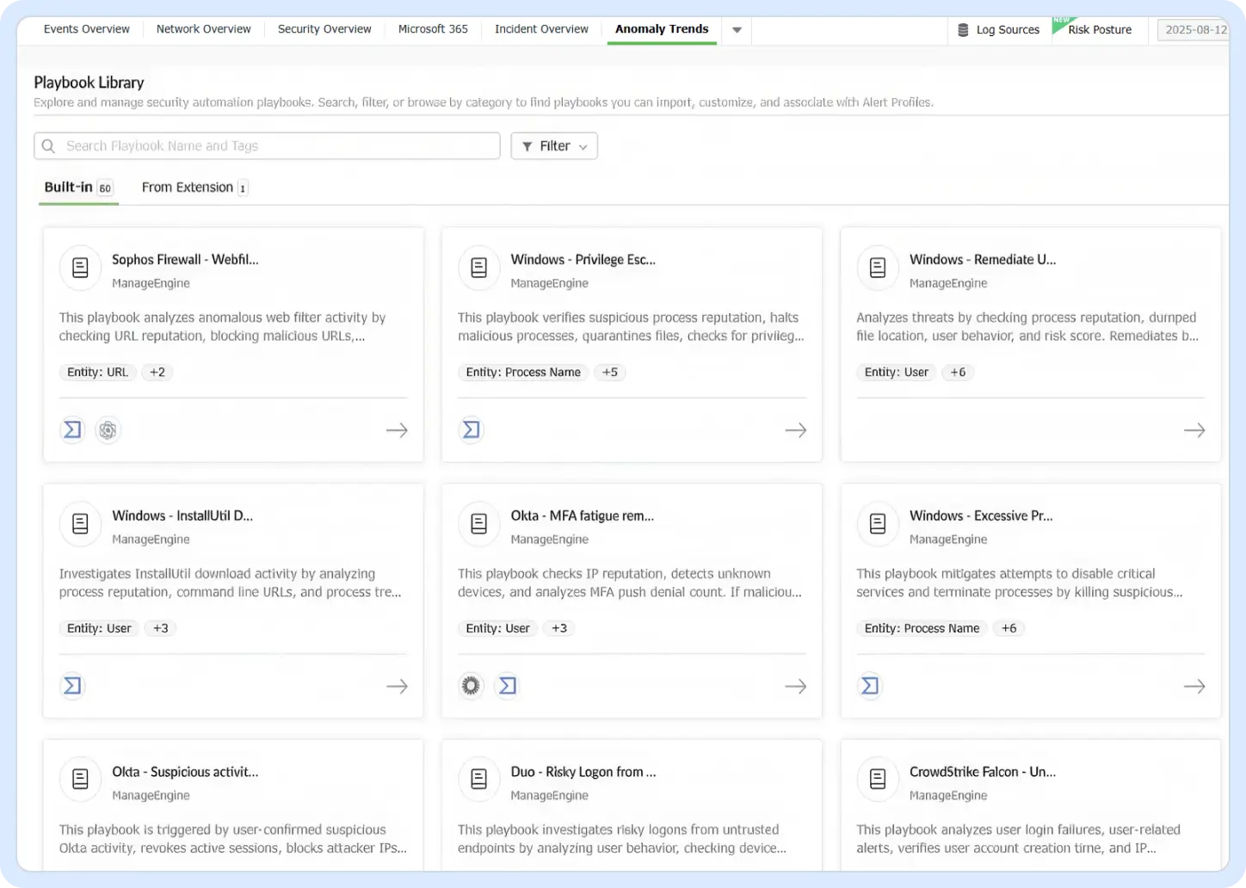This screenshot has width=1246, height=888.
Task: Click the Windows Excessive Pr playbook document icon
Action: 878,523
